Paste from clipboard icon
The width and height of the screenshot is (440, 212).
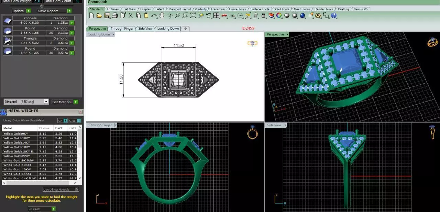point(146,15)
